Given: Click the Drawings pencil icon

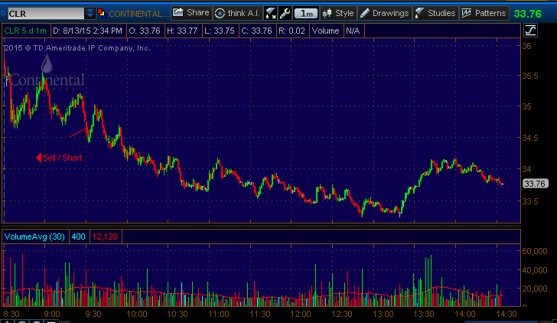Looking at the screenshot, I should click(364, 14).
